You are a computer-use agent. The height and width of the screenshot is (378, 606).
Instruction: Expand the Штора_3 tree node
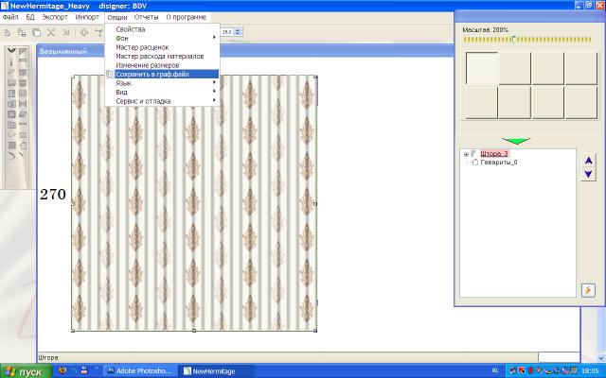(x=465, y=153)
